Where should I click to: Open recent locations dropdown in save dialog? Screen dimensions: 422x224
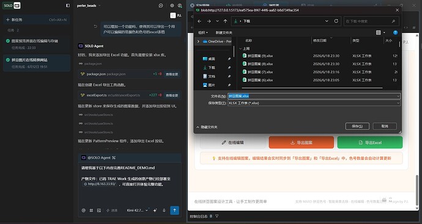pyautogui.click(x=217, y=21)
